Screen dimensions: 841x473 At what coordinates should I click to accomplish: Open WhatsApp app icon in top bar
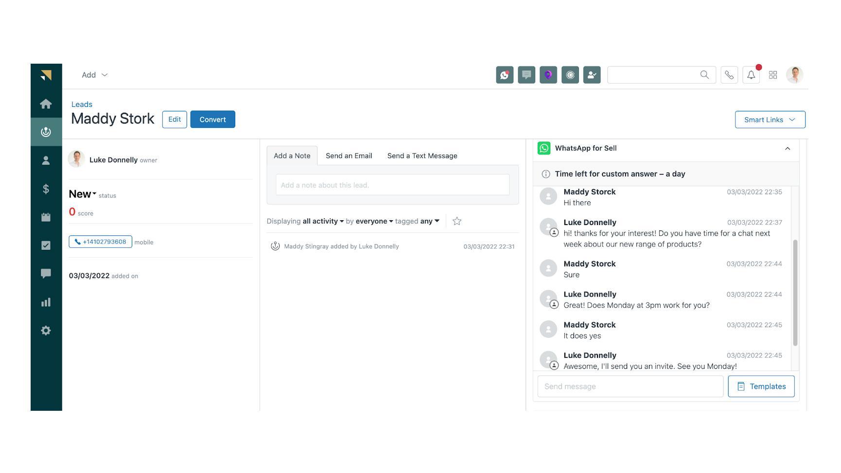point(505,75)
